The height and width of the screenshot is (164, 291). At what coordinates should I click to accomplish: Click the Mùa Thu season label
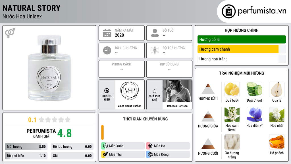coord(115,154)
